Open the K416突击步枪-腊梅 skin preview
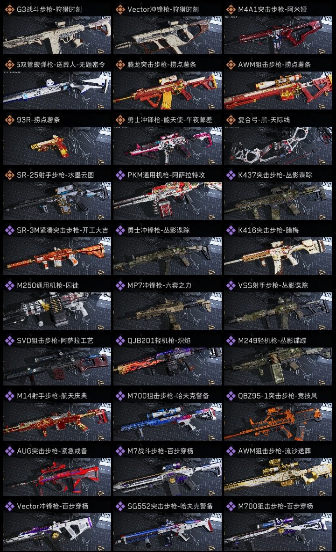 pos(278,256)
